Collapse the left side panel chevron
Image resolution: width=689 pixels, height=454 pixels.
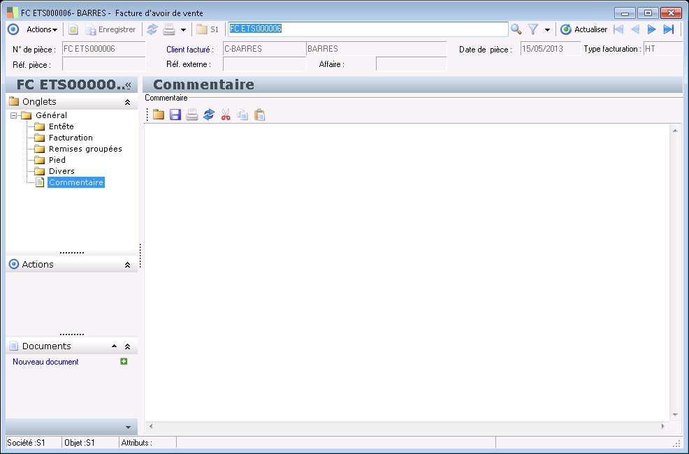128,85
